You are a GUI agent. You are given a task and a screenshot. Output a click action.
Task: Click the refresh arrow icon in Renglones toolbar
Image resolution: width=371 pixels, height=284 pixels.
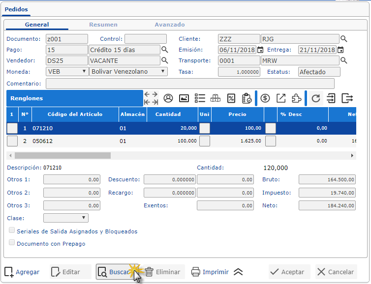316,98
